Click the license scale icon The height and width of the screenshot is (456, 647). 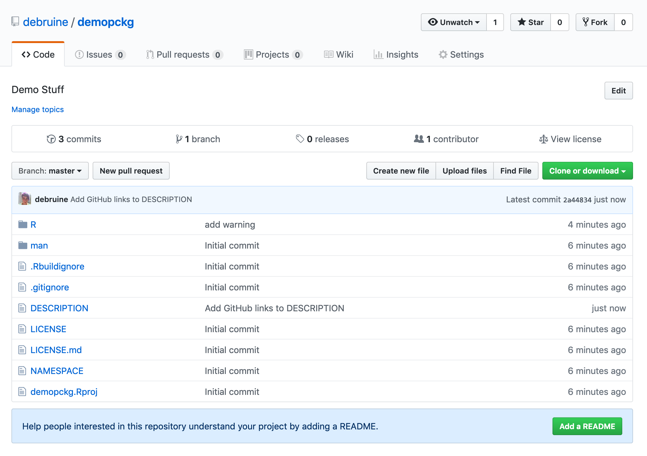click(x=543, y=139)
